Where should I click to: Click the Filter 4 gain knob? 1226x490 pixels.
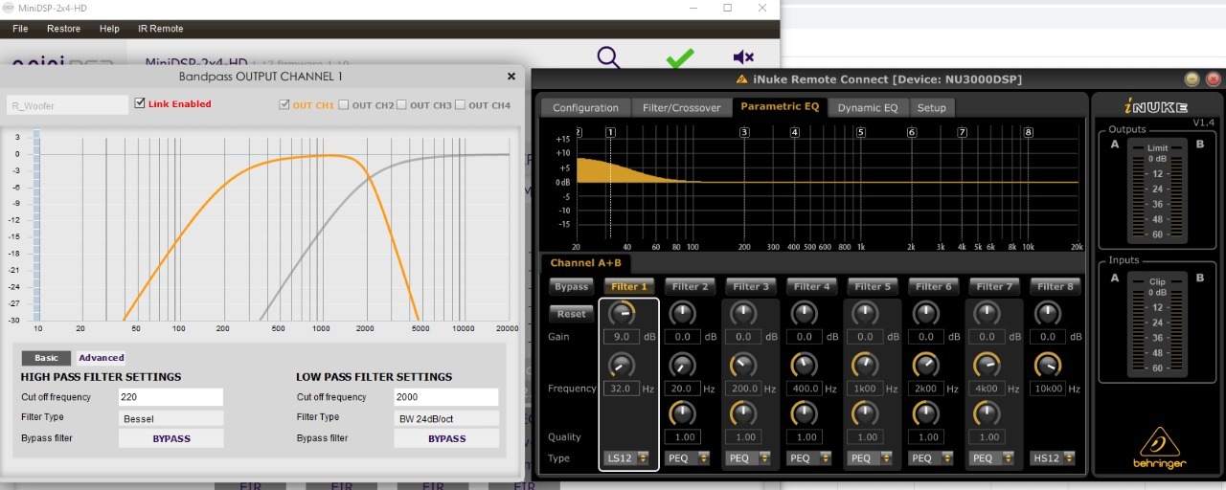pos(804,313)
